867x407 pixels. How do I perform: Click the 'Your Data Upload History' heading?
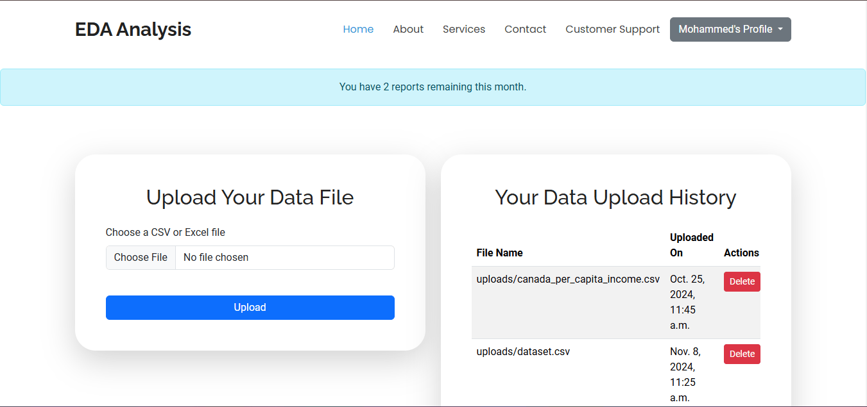pos(615,197)
